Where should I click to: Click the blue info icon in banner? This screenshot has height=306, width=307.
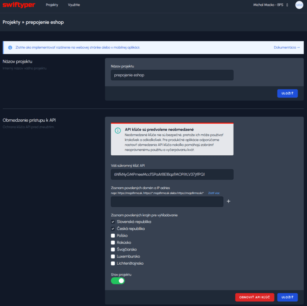pos(10,47)
